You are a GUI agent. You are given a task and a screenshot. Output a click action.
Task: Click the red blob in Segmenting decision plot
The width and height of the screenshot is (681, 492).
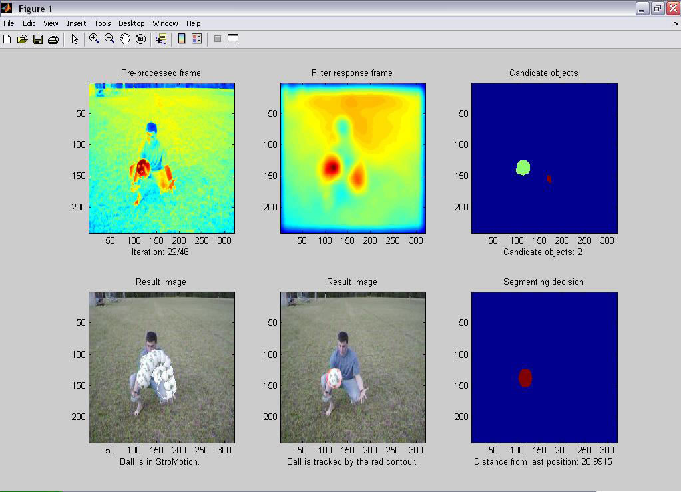click(525, 377)
